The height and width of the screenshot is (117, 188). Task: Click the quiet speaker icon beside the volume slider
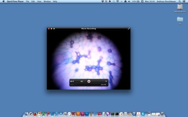(71, 81)
